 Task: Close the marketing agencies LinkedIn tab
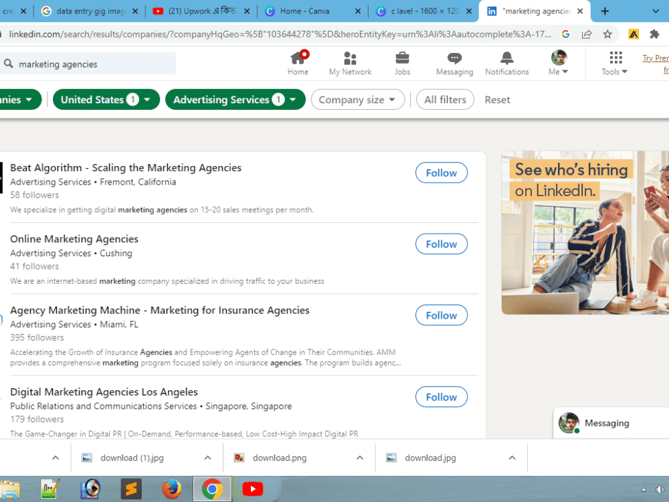click(580, 11)
